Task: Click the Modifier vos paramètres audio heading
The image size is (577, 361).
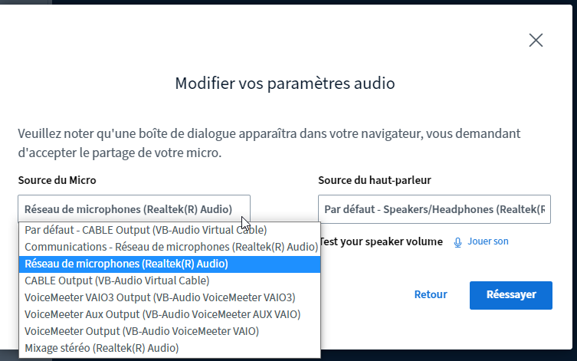Action: pos(285,84)
